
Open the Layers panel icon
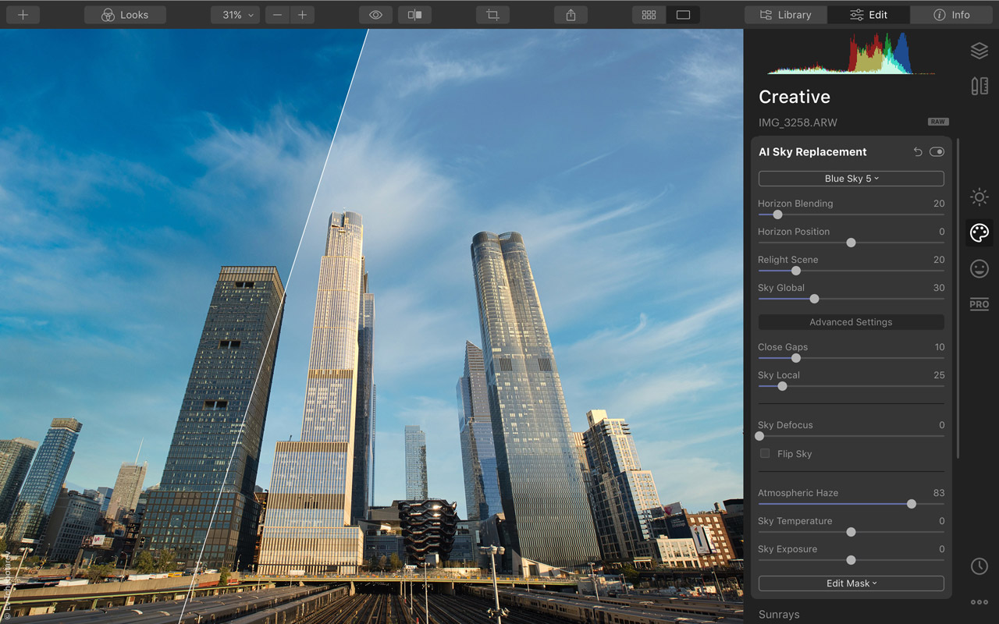coord(979,51)
